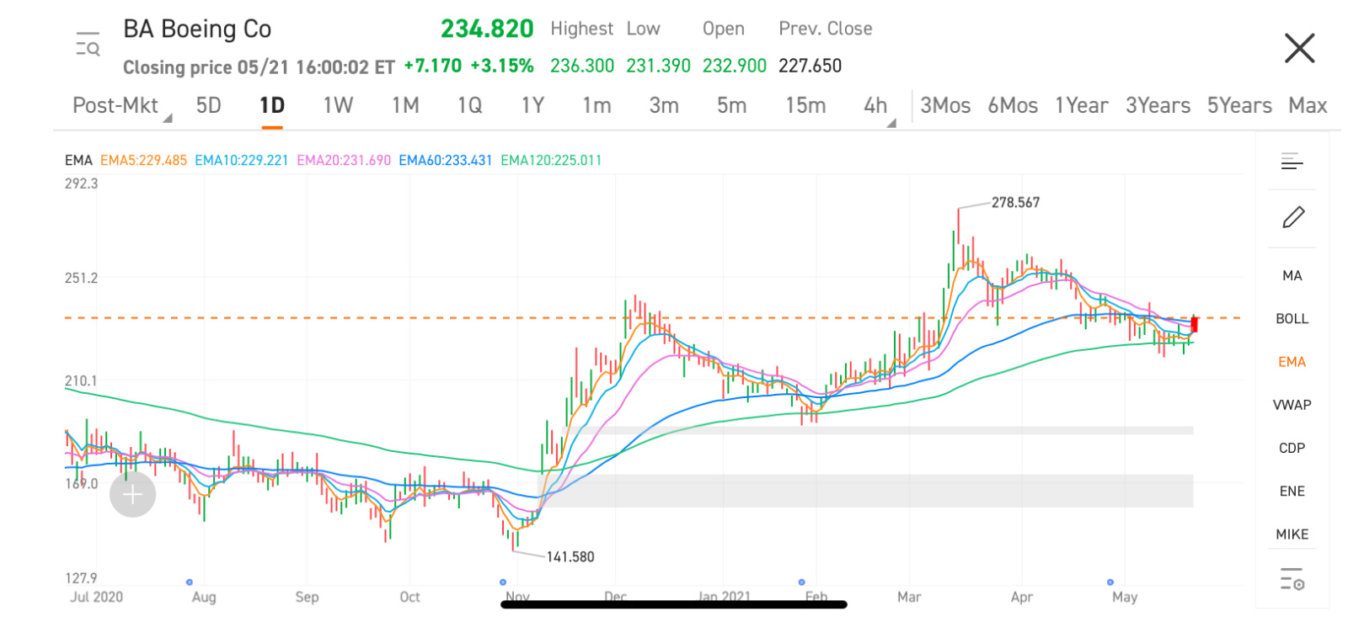
Task: Switch to the 5D chart tab
Action: pyautogui.click(x=208, y=105)
